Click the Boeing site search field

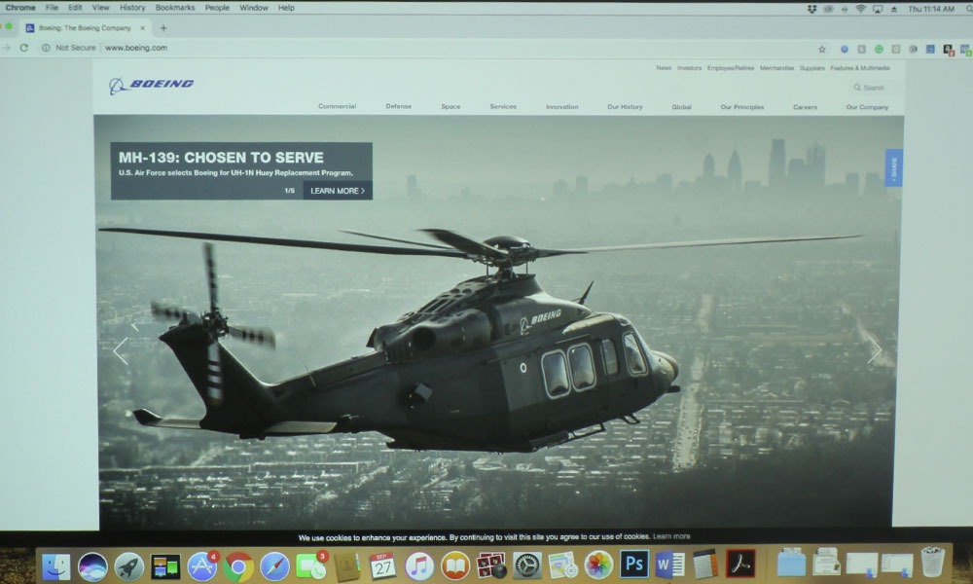869,89
